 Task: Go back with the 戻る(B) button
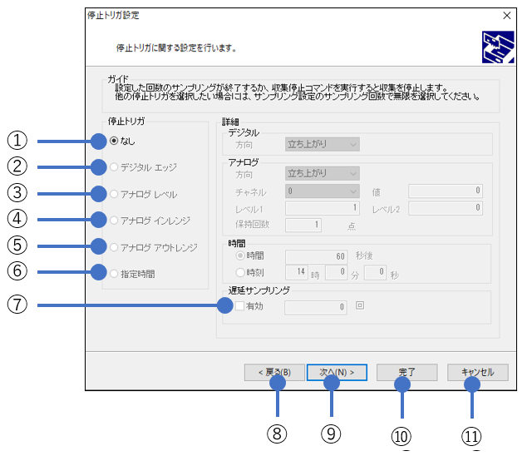point(274,373)
